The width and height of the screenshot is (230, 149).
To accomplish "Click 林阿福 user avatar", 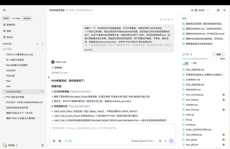I will pyautogui.click(x=5, y=145).
